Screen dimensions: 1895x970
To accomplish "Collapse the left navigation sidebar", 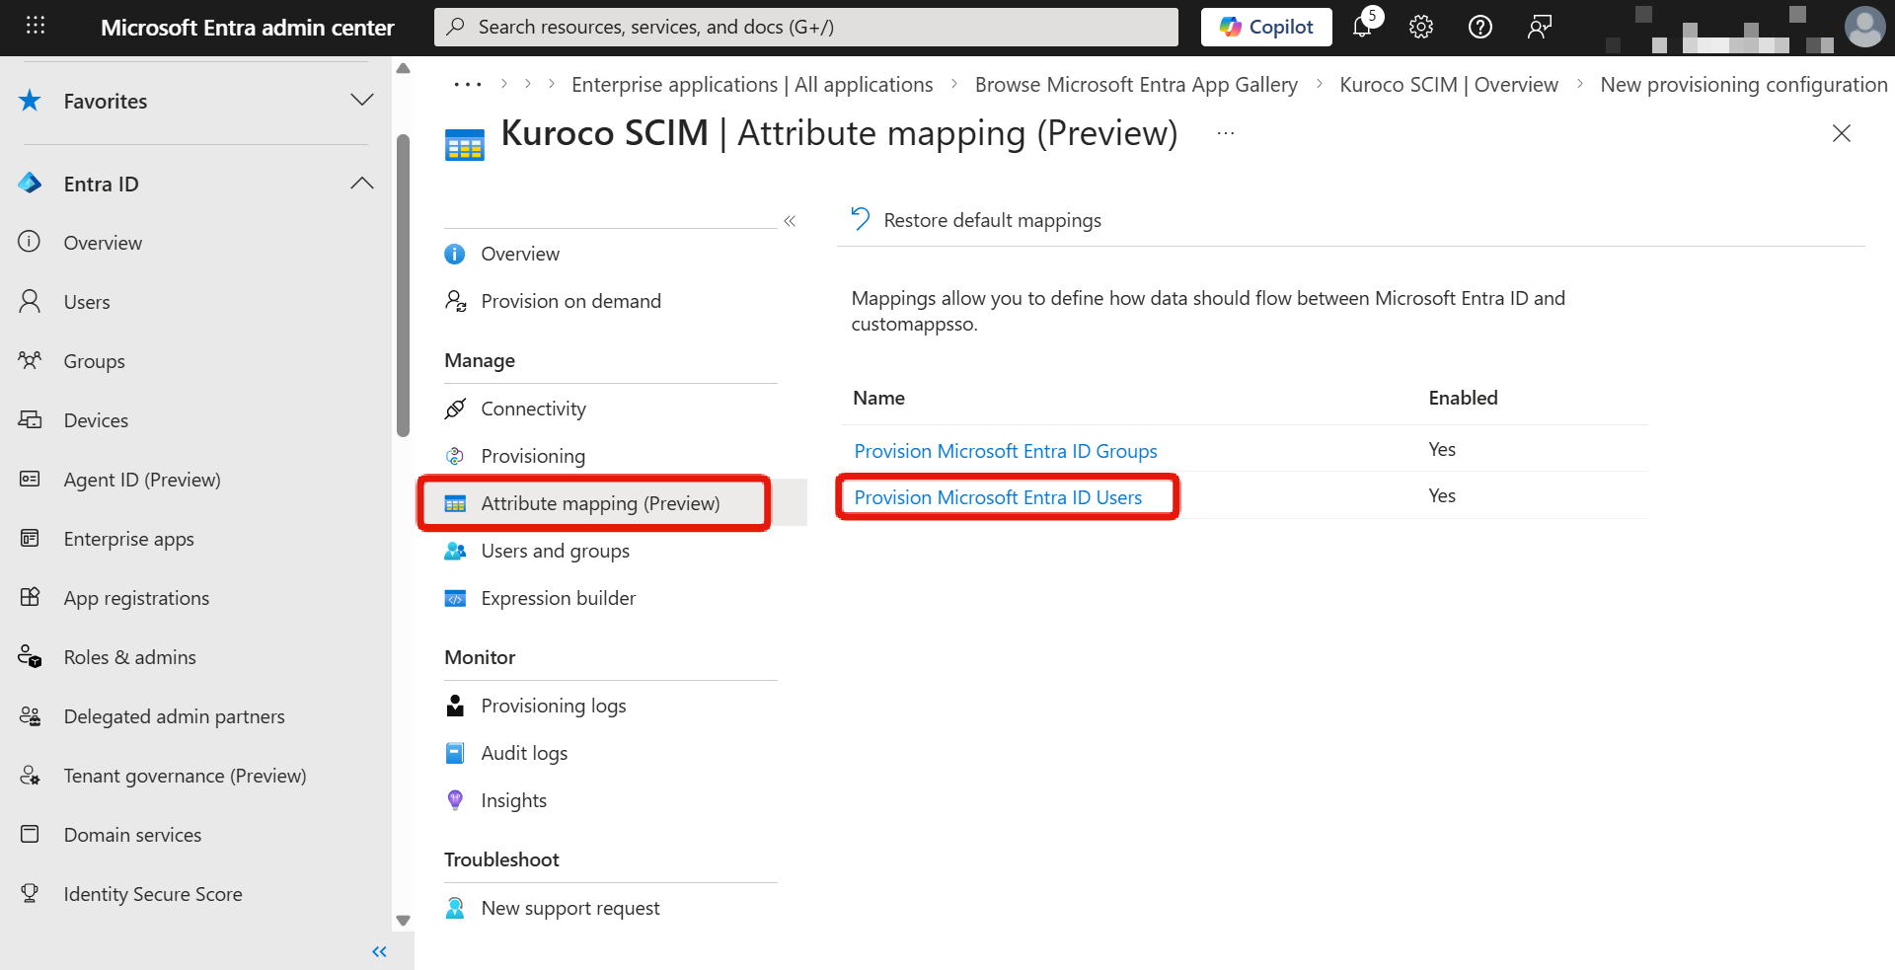I will (x=379, y=951).
